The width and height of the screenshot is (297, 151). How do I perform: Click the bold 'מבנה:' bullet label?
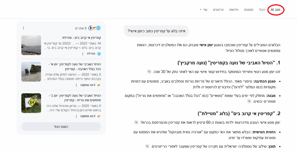271,96
